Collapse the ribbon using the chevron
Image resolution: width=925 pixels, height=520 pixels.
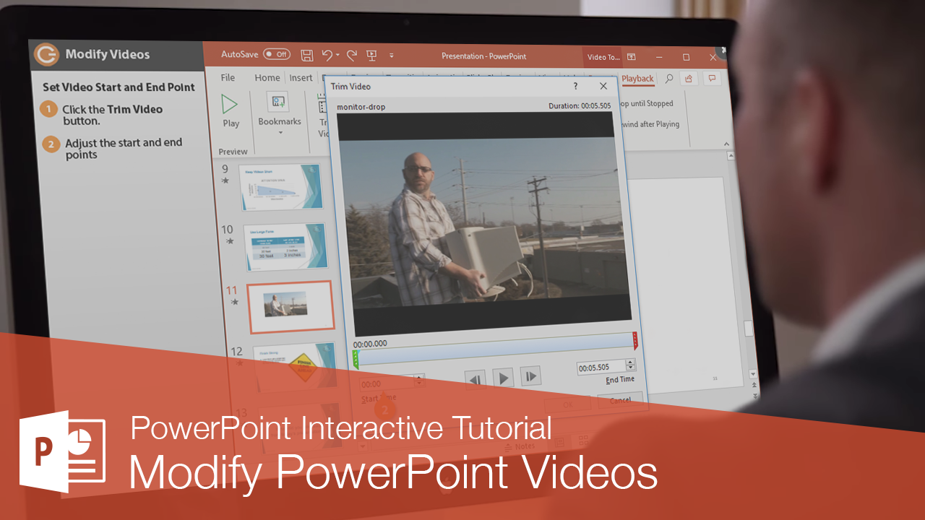(727, 144)
